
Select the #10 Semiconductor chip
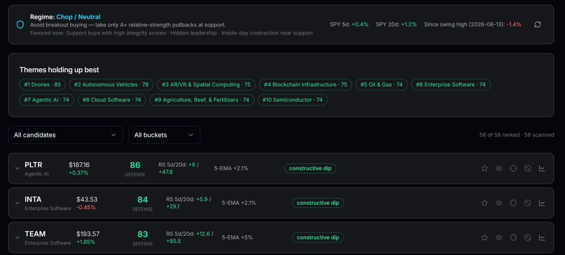[293, 100]
